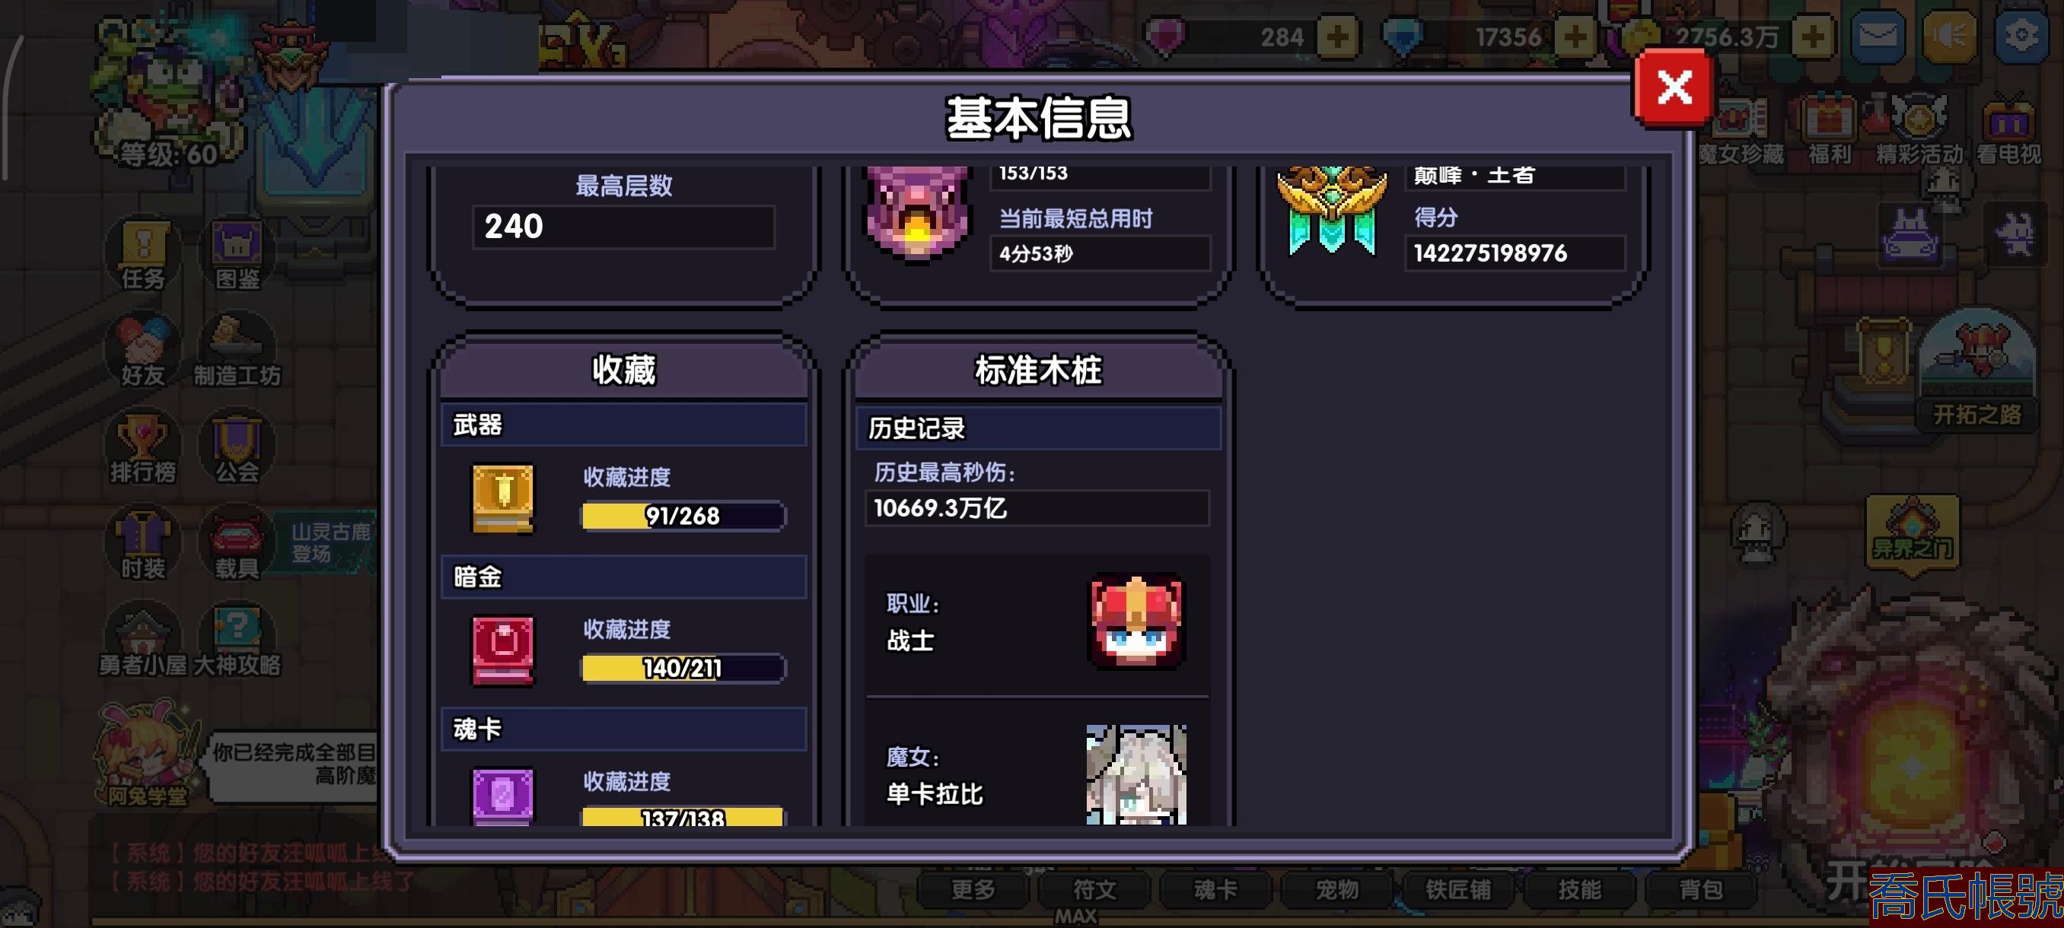2064x928 pixels.
Task: Open the 载具 vehicle icon
Action: click(x=237, y=544)
